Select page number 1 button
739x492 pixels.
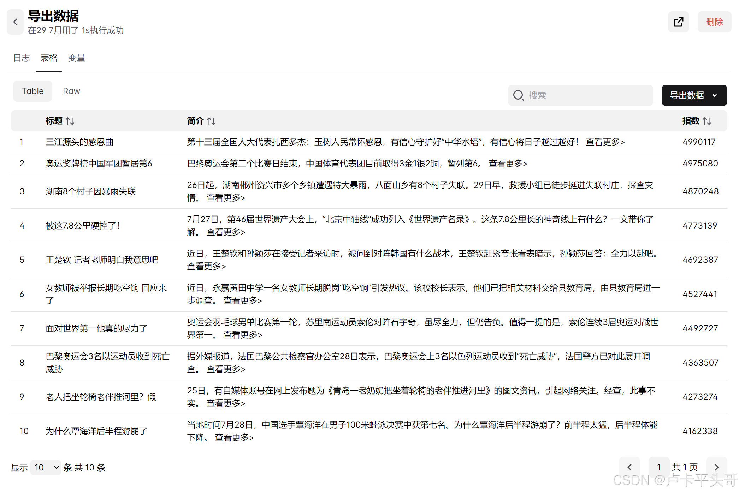(658, 467)
